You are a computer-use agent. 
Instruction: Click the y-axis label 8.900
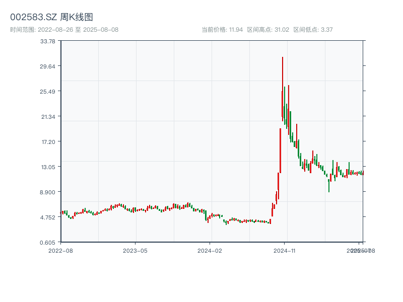47,192
